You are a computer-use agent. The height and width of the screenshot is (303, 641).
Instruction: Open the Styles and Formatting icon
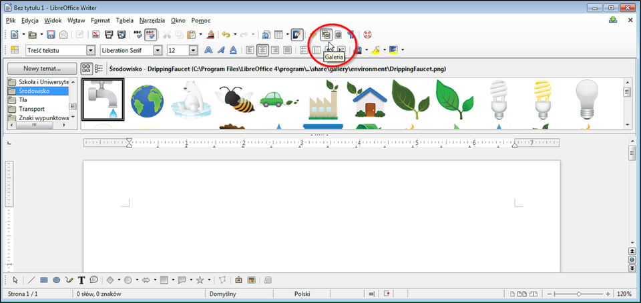coord(15,50)
